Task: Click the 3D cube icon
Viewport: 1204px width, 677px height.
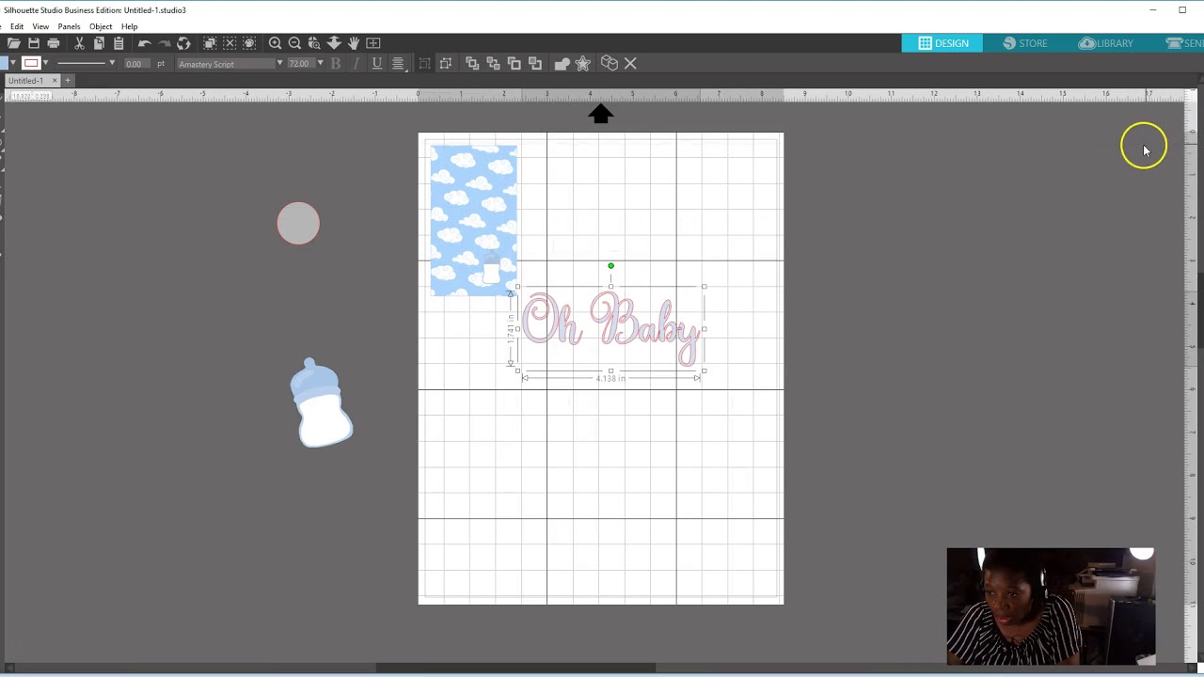Action: [x=610, y=64]
